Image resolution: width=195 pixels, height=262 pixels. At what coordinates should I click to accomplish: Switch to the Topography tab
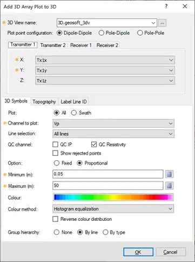coord(44,102)
